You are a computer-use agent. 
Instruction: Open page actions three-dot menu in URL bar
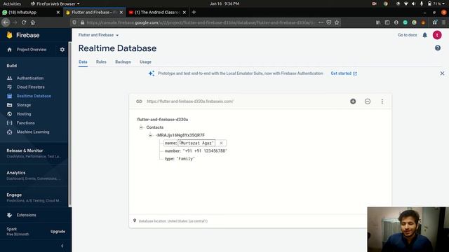click(321, 22)
